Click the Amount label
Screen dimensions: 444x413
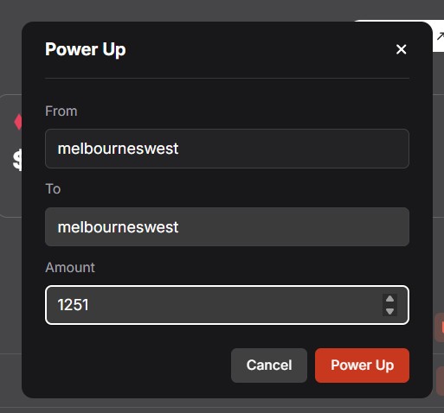(x=70, y=268)
